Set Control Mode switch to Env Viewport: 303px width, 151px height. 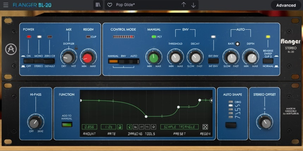123,61
